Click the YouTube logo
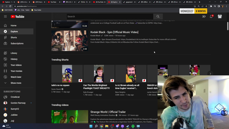The width and height of the screenshot is (229, 129). point(18,17)
